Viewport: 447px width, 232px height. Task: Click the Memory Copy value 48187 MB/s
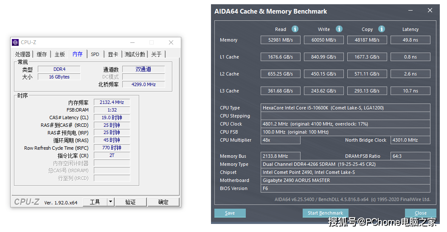[367, 40]
